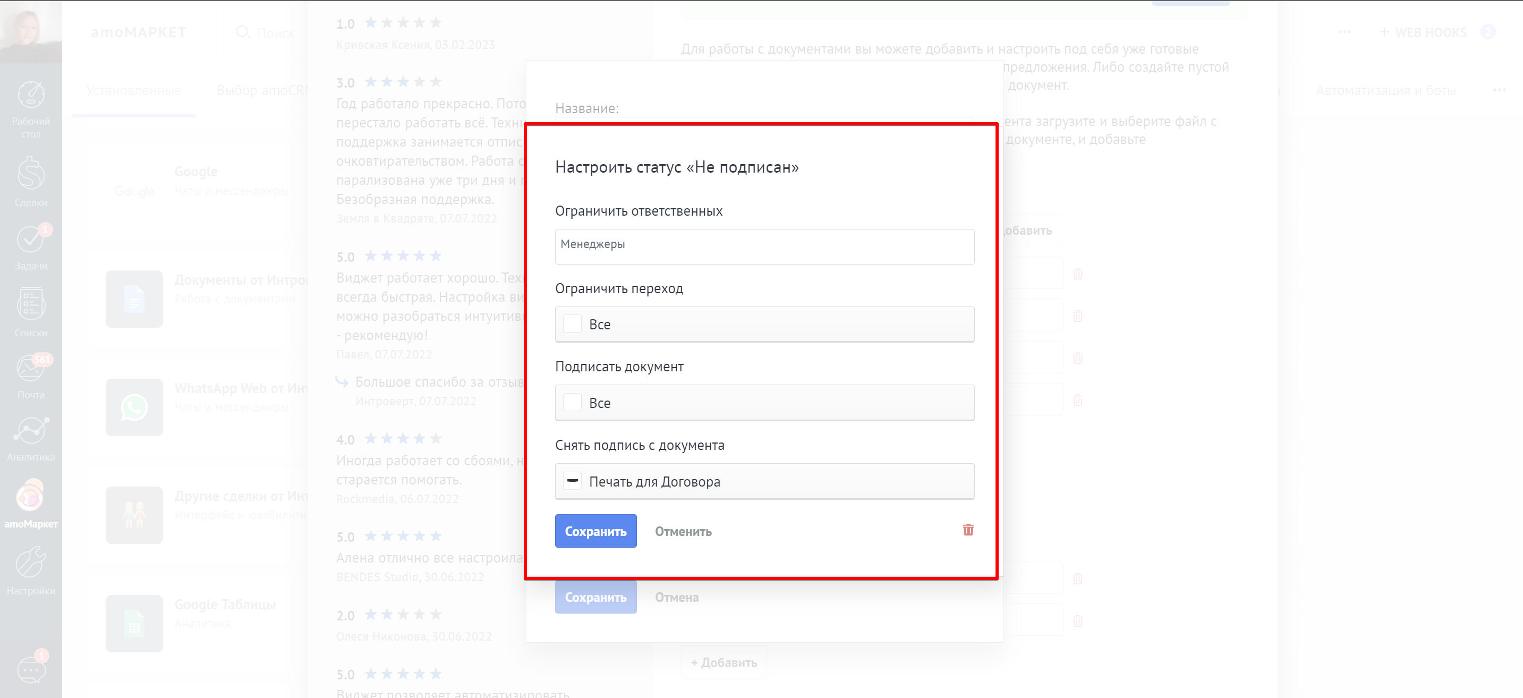Open chat bubble icon at sidebar bottom
Screen dimensions: 1523x698
31,670
